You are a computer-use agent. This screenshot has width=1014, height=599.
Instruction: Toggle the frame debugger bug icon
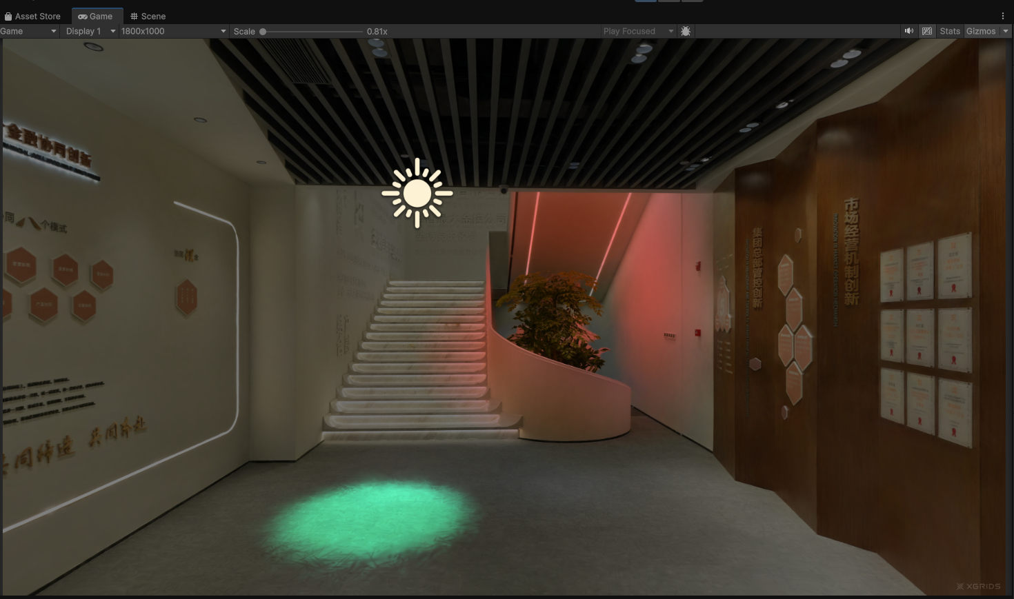click(686, 31)
